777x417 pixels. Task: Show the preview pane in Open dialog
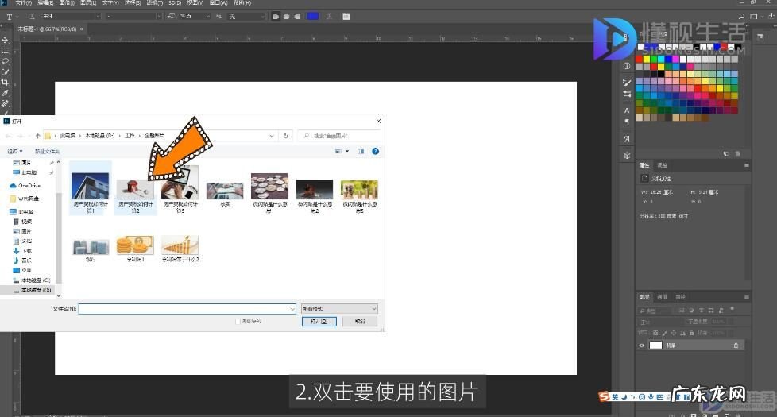[360, 151]
